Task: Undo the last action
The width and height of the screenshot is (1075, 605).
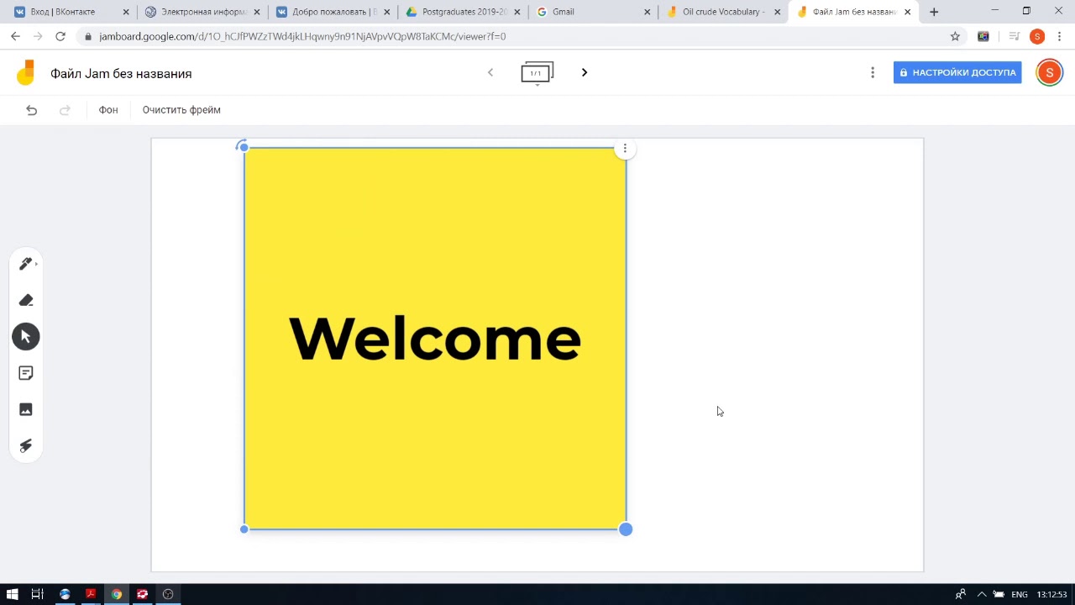Action: point(31,110)
